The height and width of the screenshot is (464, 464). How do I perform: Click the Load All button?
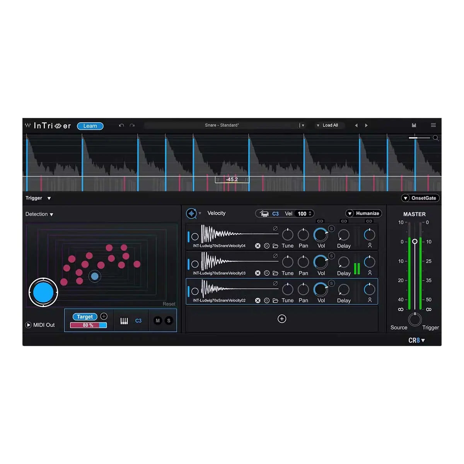coord(329,125)
